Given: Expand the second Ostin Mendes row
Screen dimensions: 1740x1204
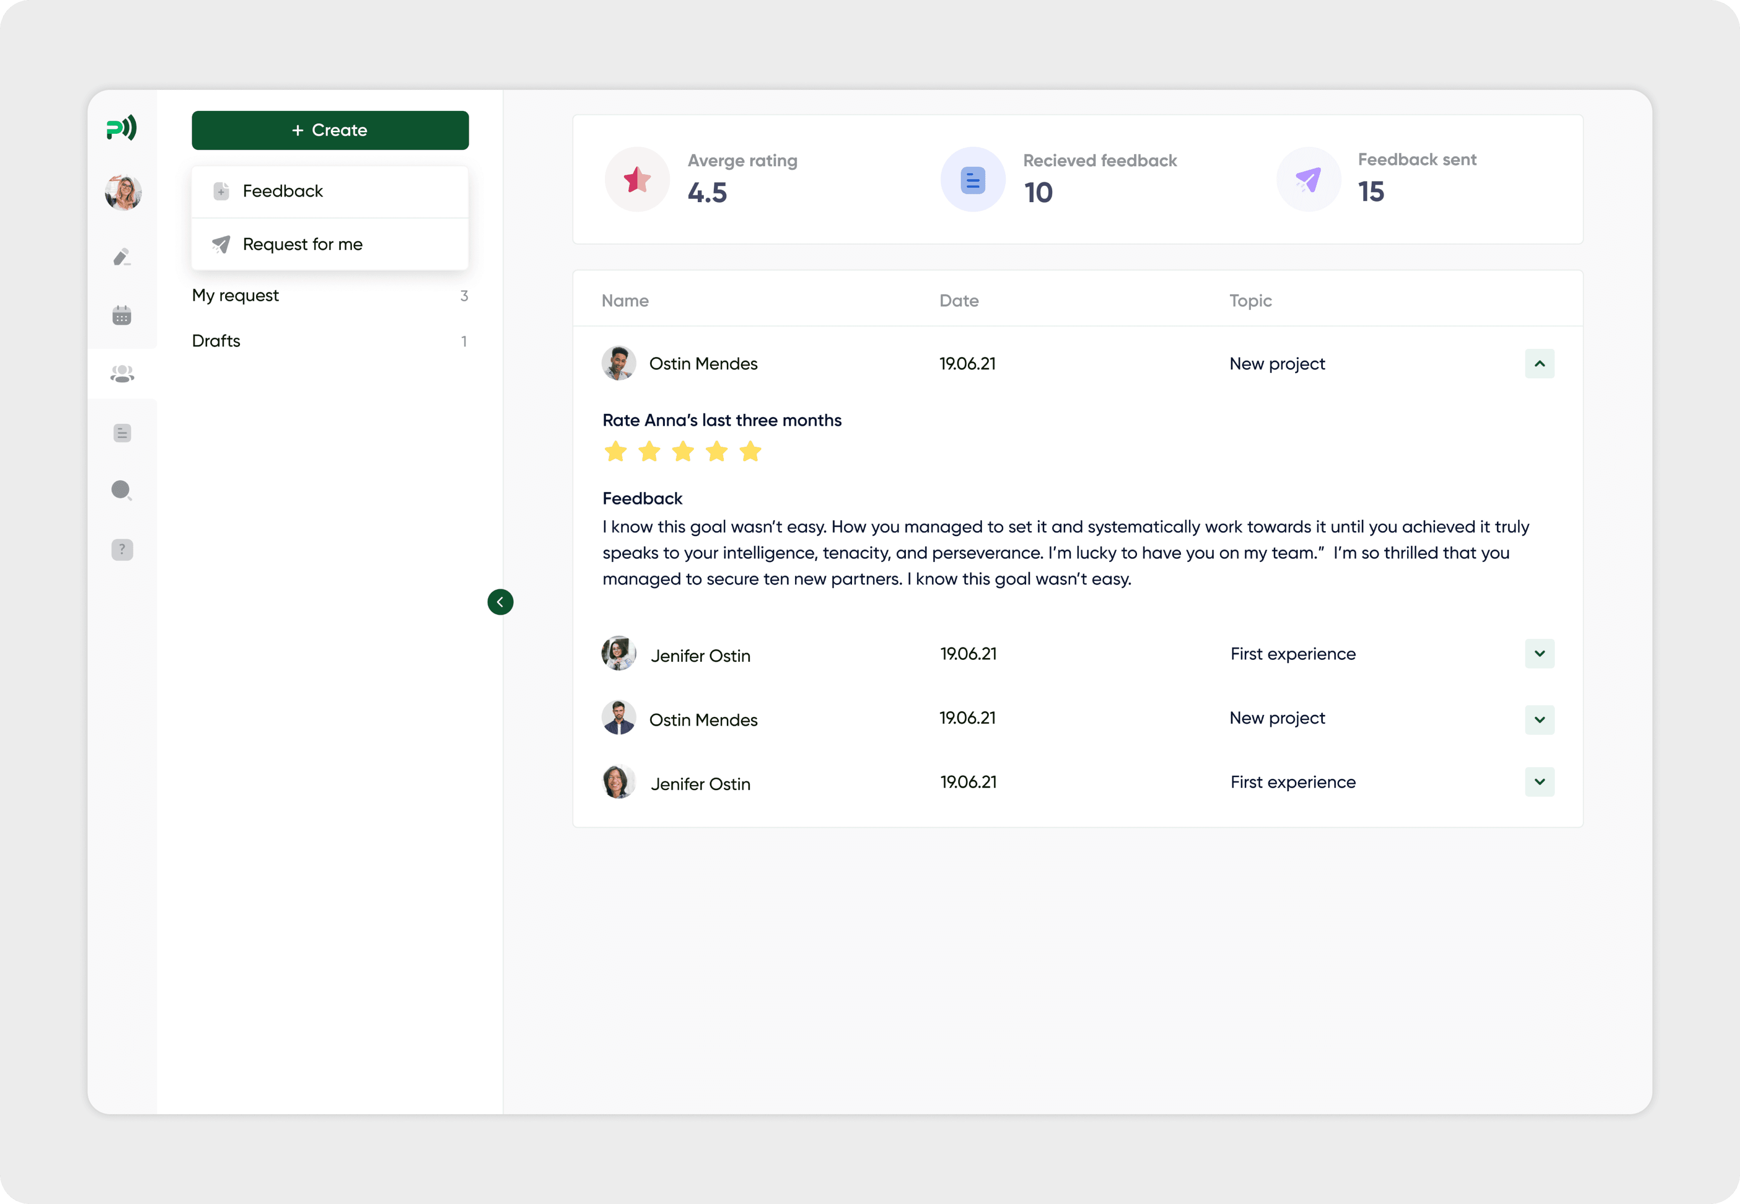Looking at the screenshot, I should click(x=1539, y=719).
